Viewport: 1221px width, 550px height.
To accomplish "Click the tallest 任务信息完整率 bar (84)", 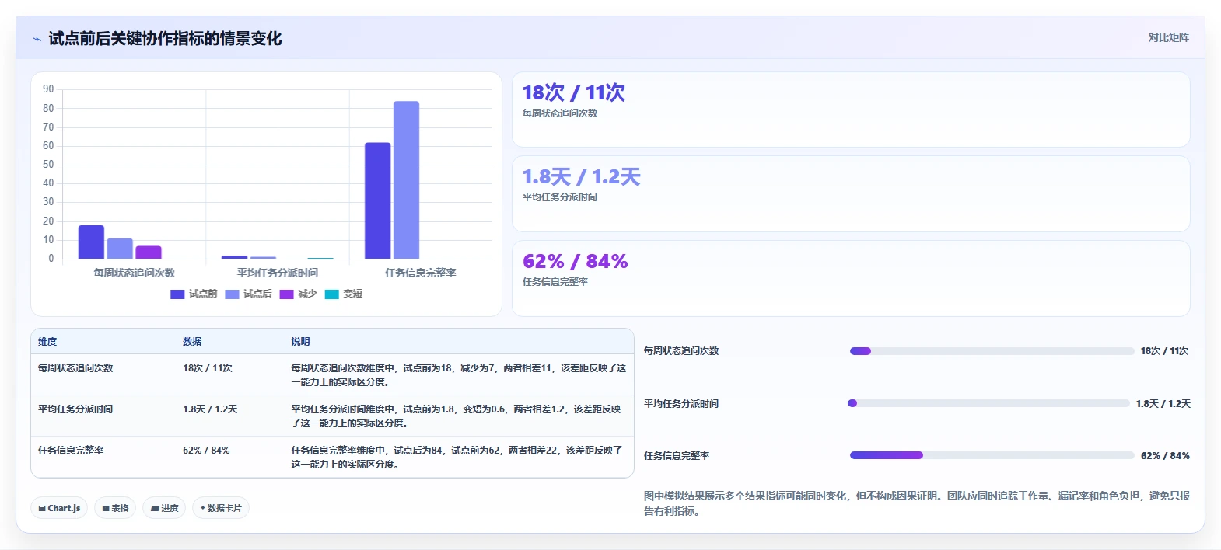I will coord(406,180).
